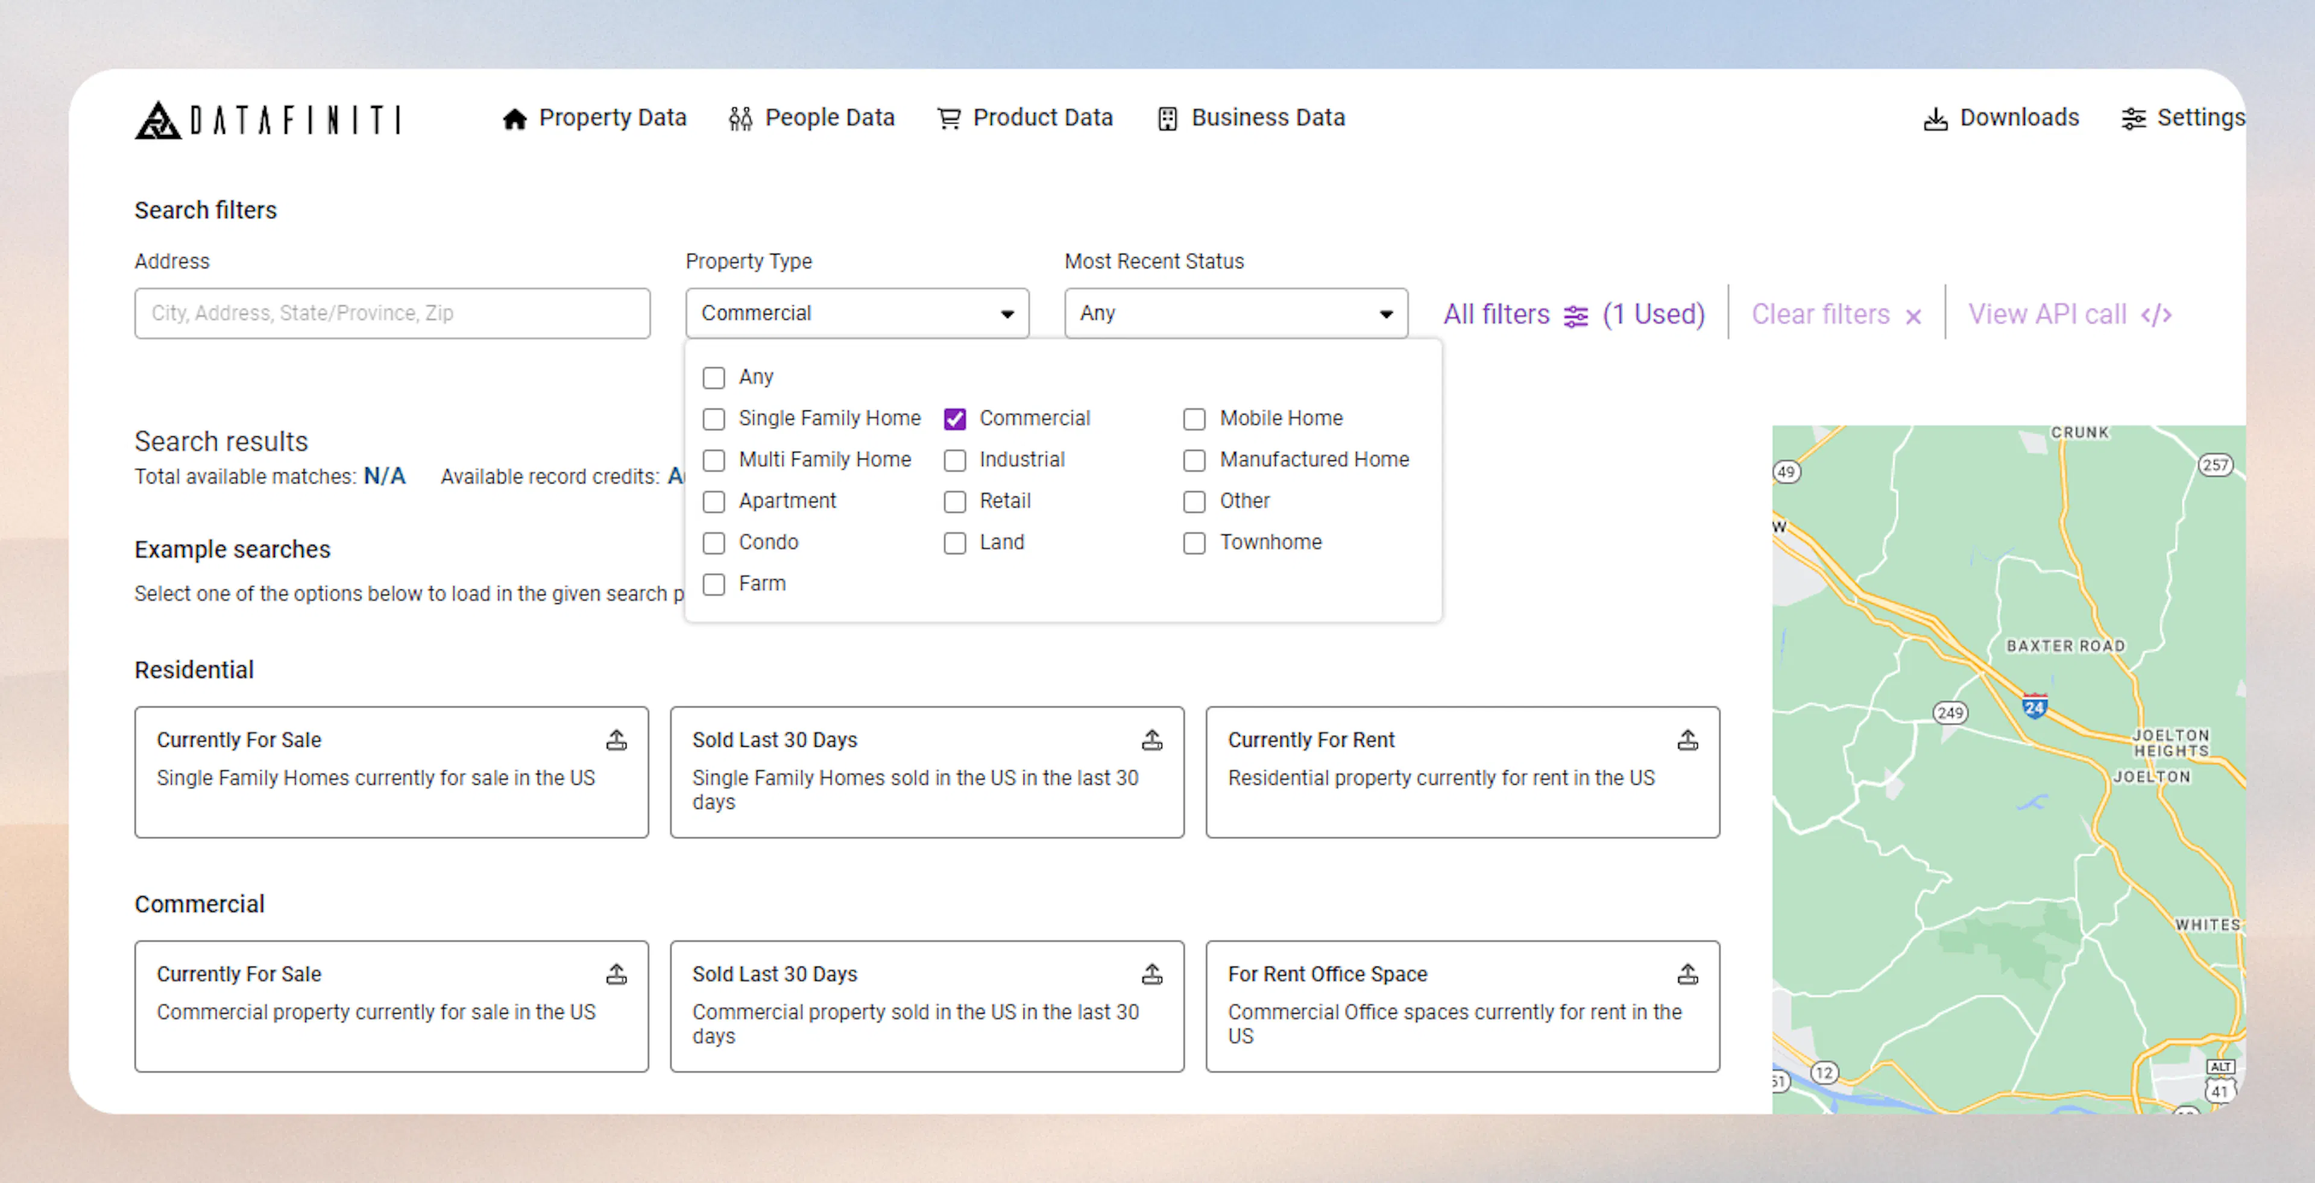Click the shopping cart Product Data icon

point(950,118)
